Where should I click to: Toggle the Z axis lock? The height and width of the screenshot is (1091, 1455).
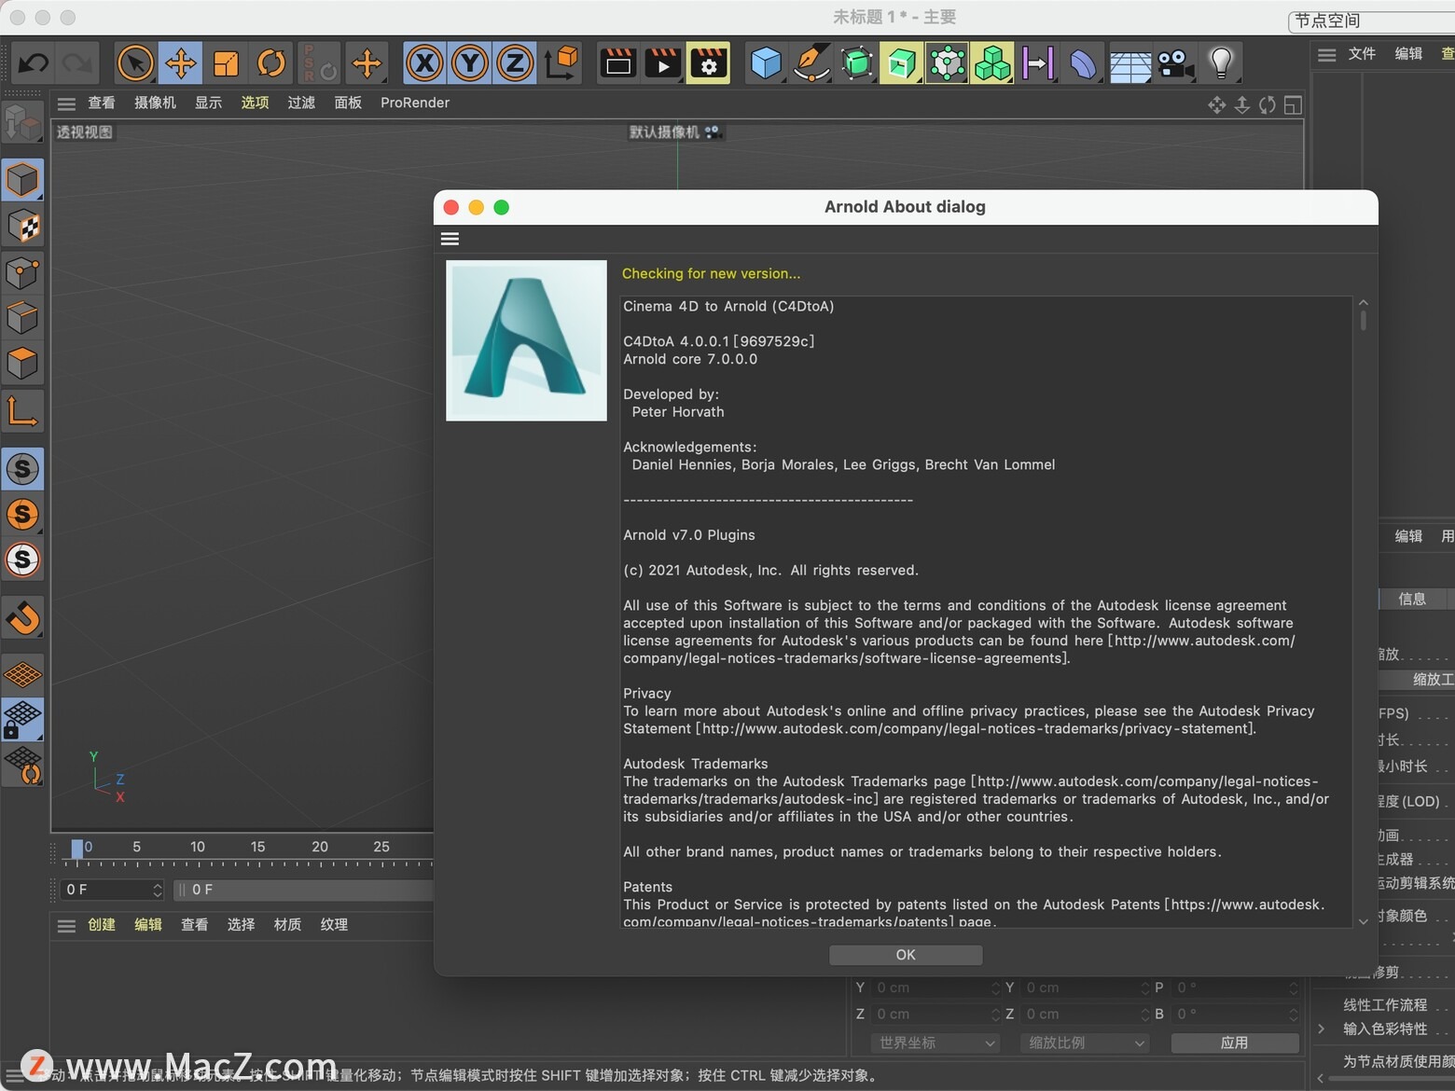click(x=514, y=62)
